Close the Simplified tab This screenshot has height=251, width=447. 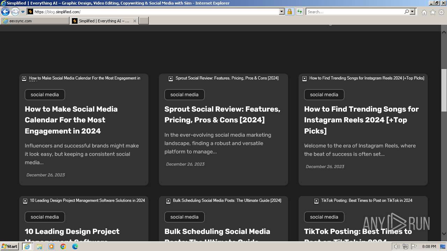135,21
